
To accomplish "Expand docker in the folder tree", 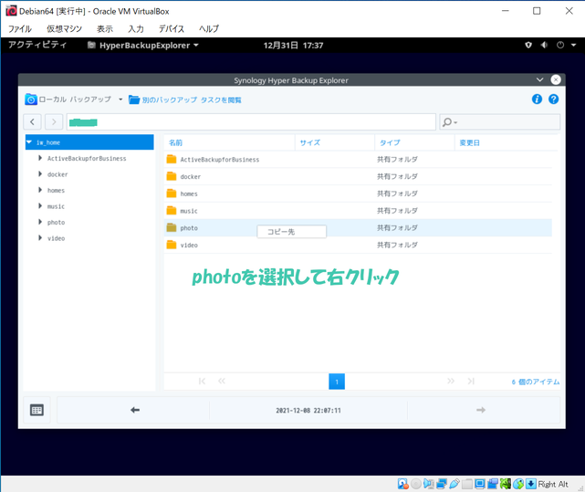I will [x=40, y=174].
